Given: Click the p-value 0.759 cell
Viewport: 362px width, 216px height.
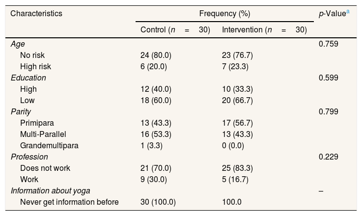Looking at the screenshot, I should [329, 44].
